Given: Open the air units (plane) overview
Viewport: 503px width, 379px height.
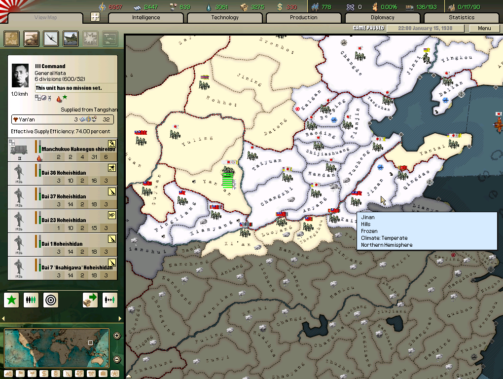Looking at the screenshot, I should coord(51,38).
